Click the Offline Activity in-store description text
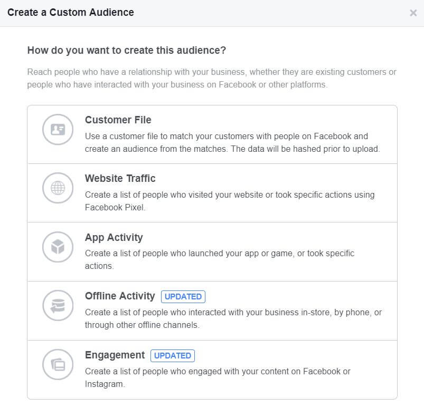The image size is (424, 408). [x=233, y=318]
